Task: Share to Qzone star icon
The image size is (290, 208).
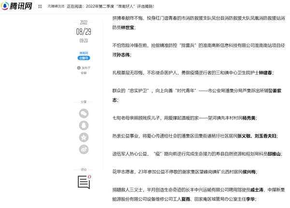Action: click(84, 138)
